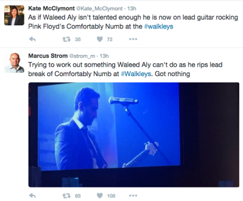View the 35 retweets count on Kate's tweet
The width and height of the screenshot is (243, 201).
78,39
